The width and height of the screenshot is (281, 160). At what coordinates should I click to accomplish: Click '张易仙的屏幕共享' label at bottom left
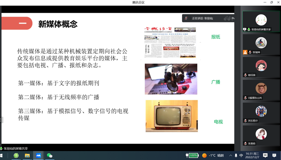point(16,149)
